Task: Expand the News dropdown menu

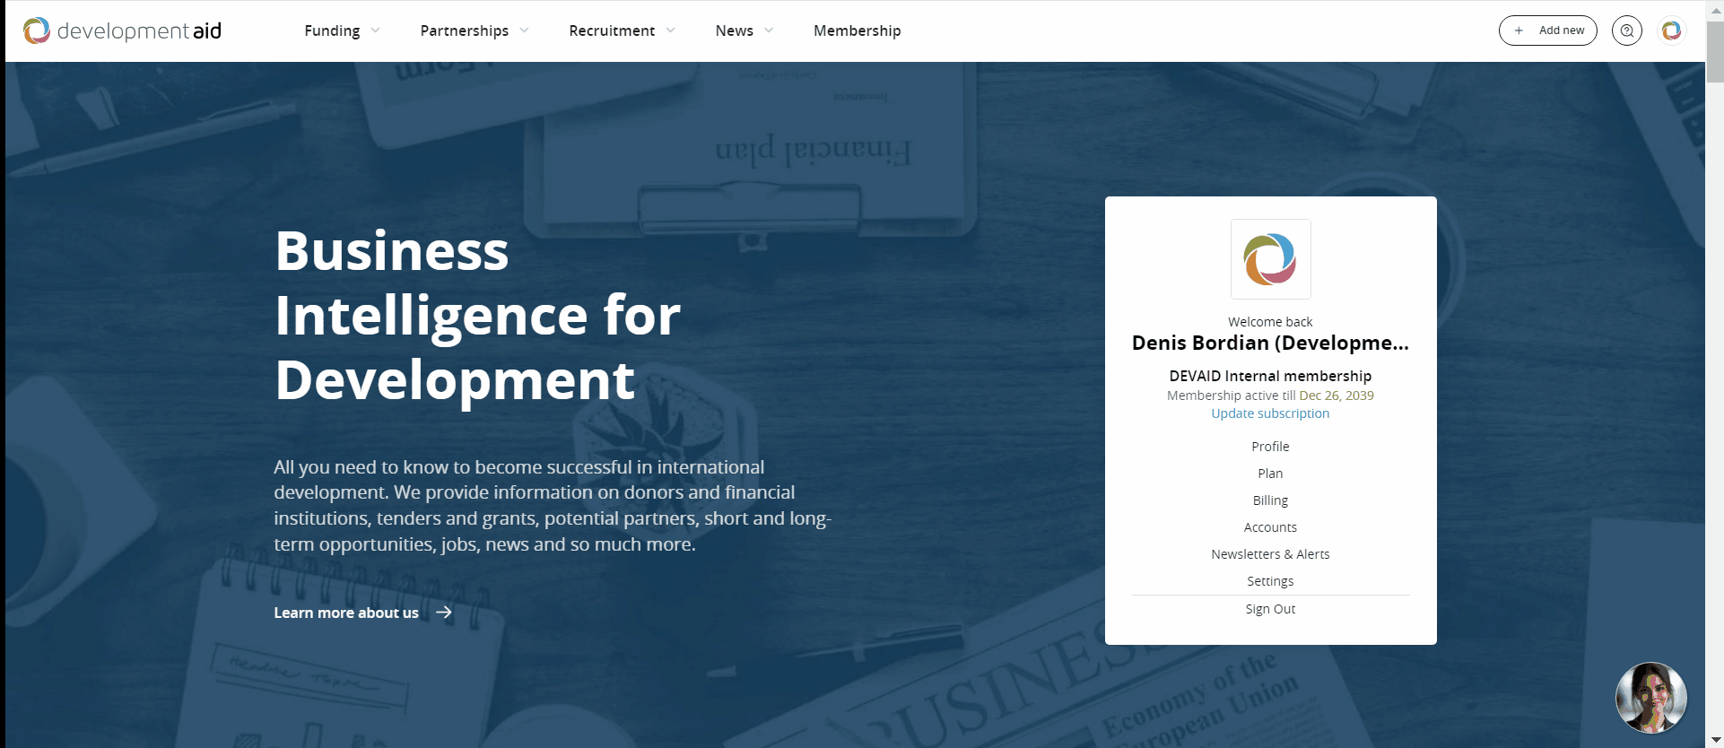Action: [744, 30]
